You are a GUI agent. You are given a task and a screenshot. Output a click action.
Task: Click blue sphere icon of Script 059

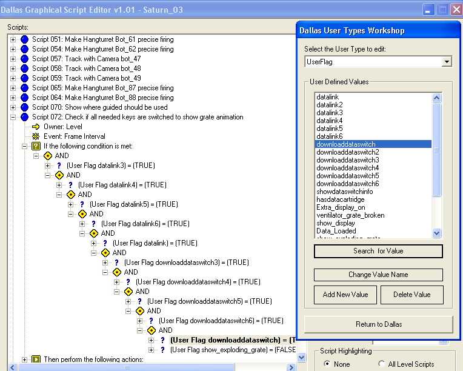point(24,78)
